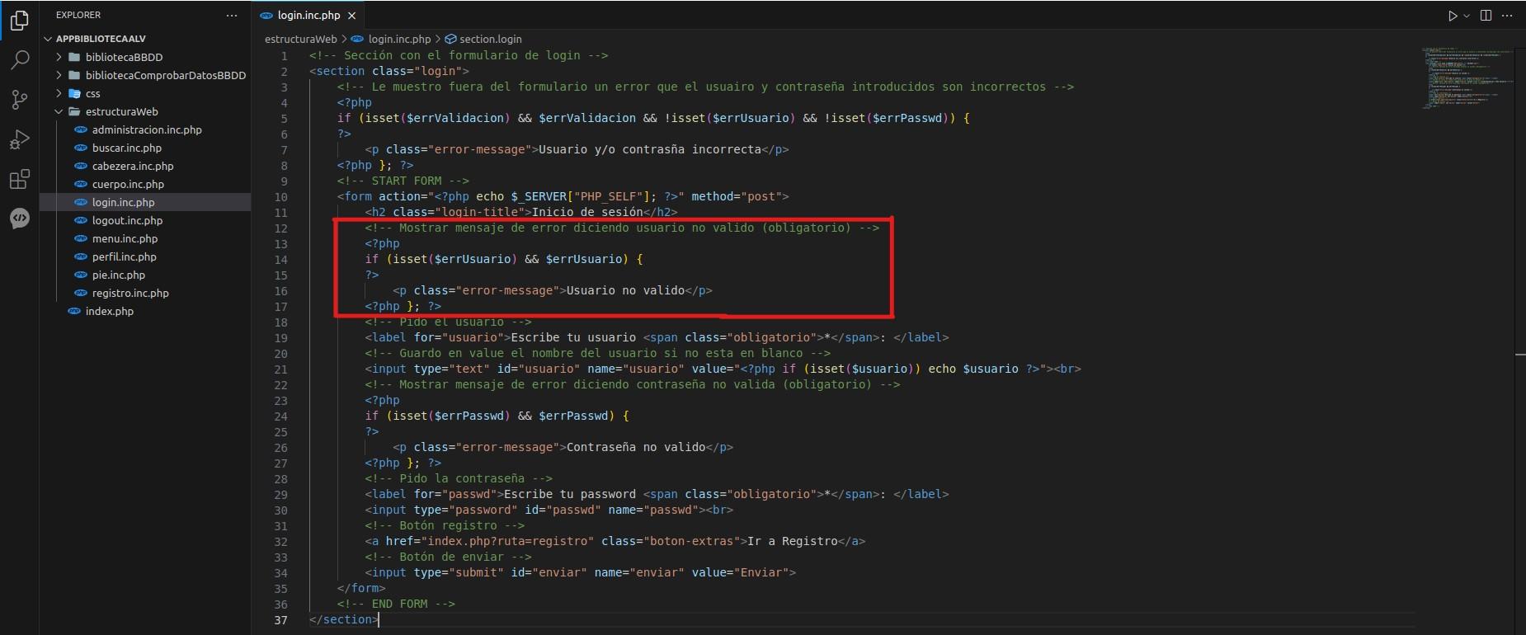Click the '<!-- START FORM -->' comment
The height and width of the screenshot is (635, 1526).
(403, 181)
